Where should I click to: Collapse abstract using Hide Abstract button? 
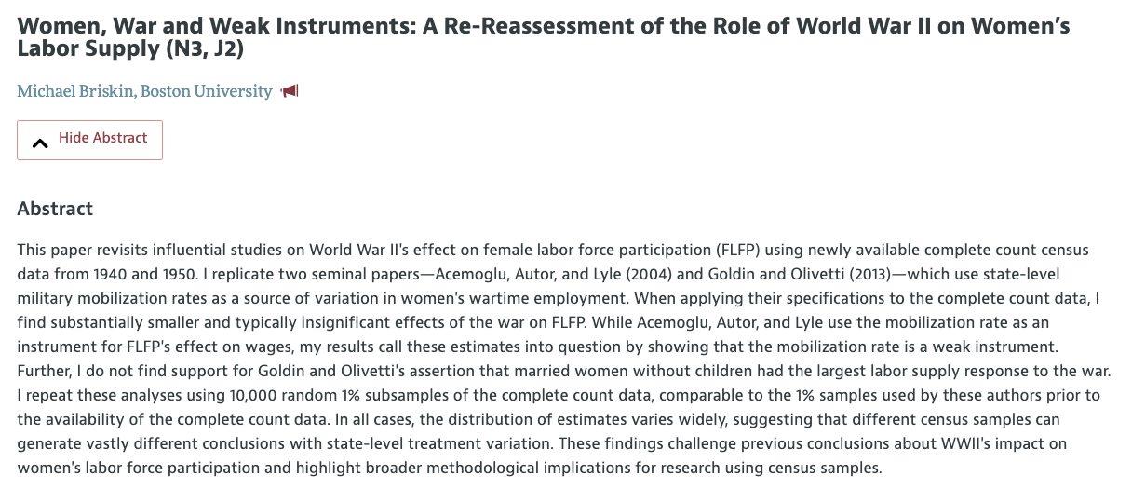[x=90, y=140]
